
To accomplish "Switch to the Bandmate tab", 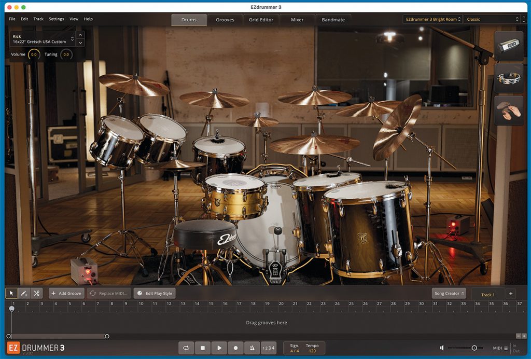I will point(333,20).
